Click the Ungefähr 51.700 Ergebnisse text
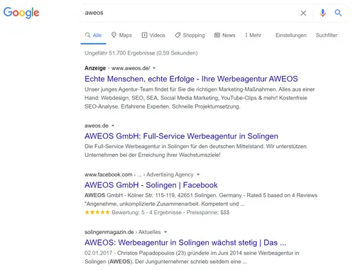This screenshot has height=271, width=355. pos(141,53)
